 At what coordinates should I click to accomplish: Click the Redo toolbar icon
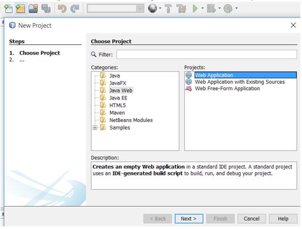click(75, 9)
